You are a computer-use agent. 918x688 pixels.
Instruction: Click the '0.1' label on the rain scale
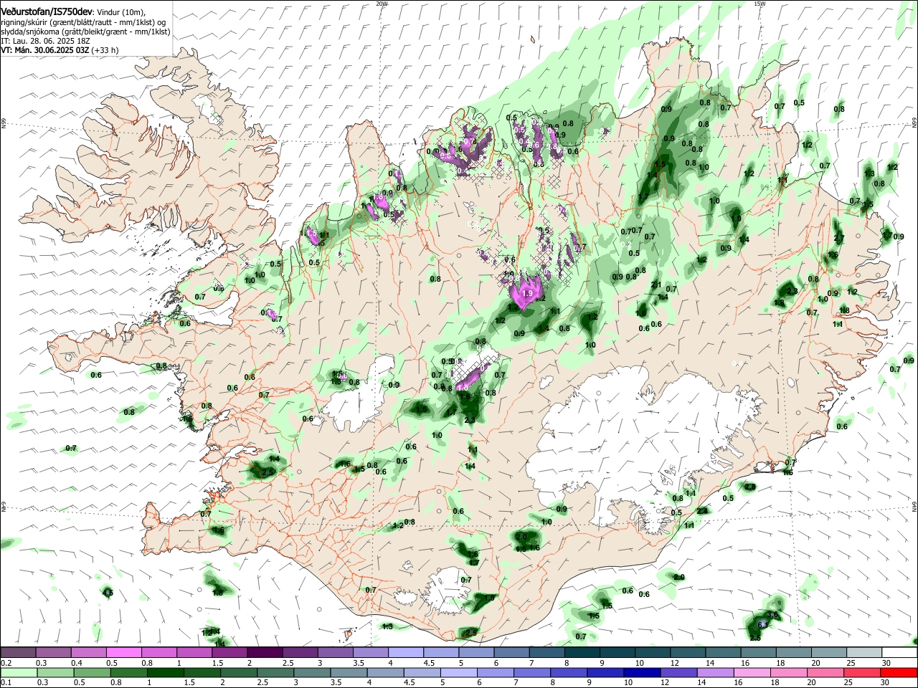6,683
